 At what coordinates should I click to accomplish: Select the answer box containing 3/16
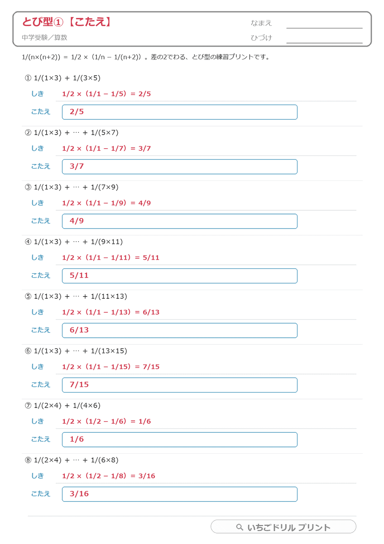point(180,494)
